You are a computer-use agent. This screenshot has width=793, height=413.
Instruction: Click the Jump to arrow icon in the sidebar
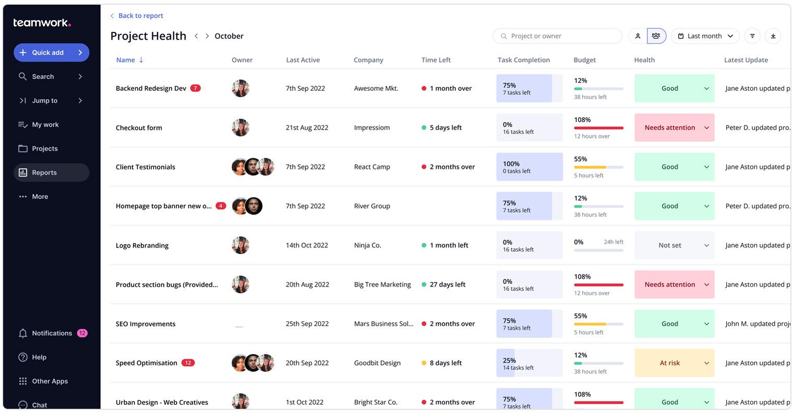click(22, 101)
